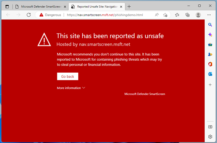Image resolution: width=217 pixels, height=143 pixels.
Task: Go back with browser back arrow
Action: (x=8, y=15)
